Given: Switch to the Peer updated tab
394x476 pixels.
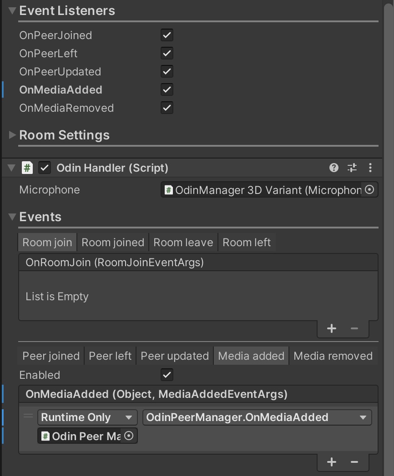Looking at the screenshot, I should click(175, 356).
